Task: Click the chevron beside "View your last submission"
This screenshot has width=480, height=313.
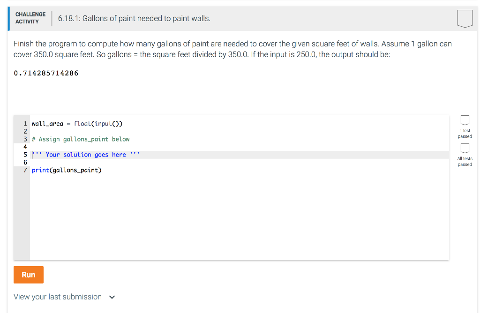Action: [112, 297]
